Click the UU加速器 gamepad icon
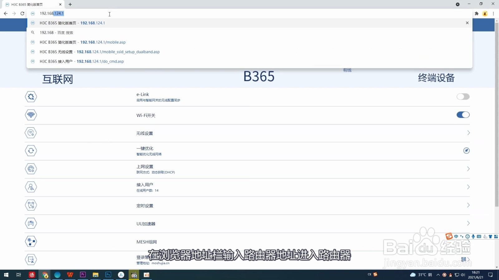 tap(31, 223)
